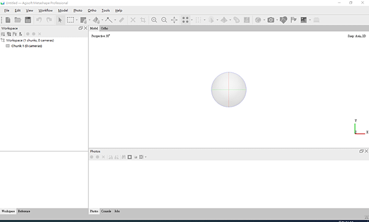
Task: Select the arrow Navigation tool
Action: pyautogui.click(x=60, y=20)
